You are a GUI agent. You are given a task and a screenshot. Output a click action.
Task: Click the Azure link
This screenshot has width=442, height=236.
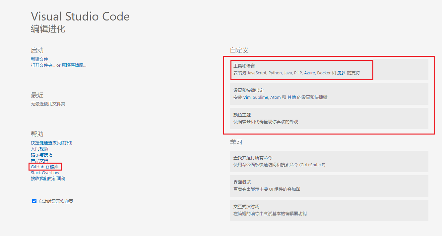(309, 73)
